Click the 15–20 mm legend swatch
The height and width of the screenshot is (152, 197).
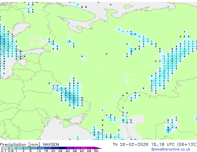[x=48, y=148]
